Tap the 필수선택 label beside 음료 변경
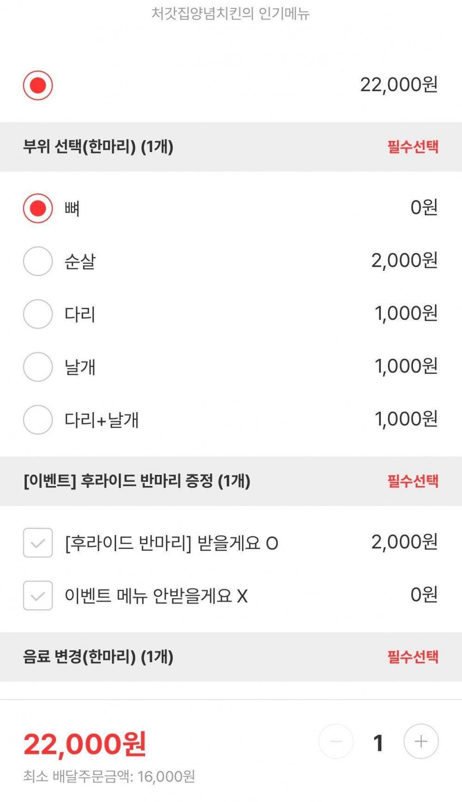462x802 pixels. [x=413, y=656]
